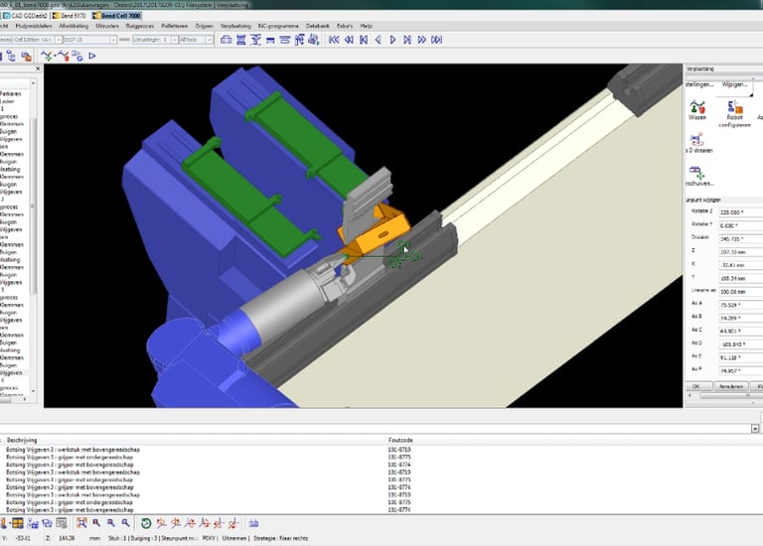The height and width of the screenshot is (546, 763).
Task: Click the robot export icon left of rewind buttons
Action: [313, 40]
